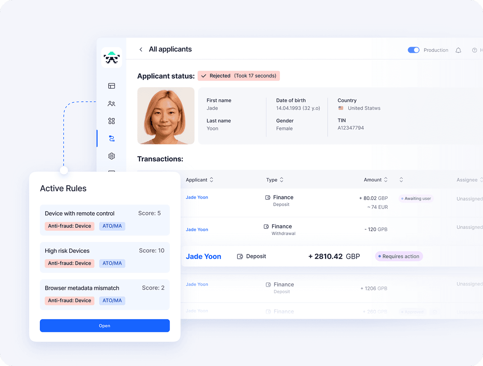The image size is (483, 366).
Task: Click the Awaiting user status badge
Action: point(416,198)
